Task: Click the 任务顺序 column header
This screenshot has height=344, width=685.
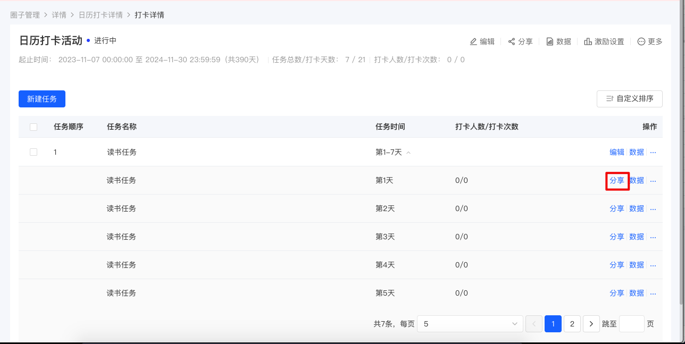Action: click(x=69, y=127)
